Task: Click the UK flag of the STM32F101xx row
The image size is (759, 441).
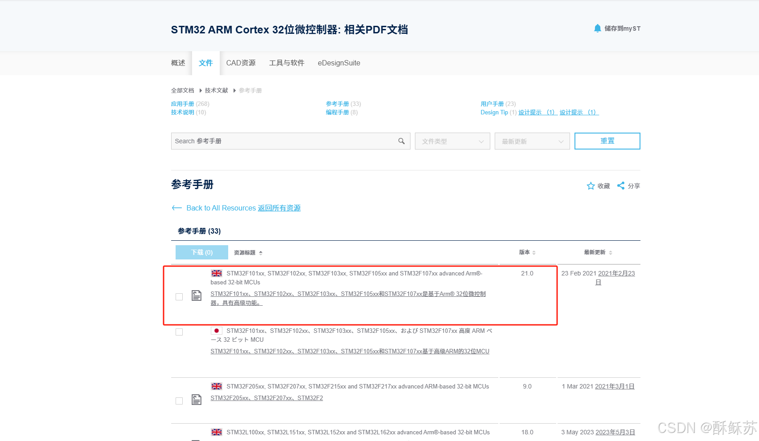Action: click(217, 273)
